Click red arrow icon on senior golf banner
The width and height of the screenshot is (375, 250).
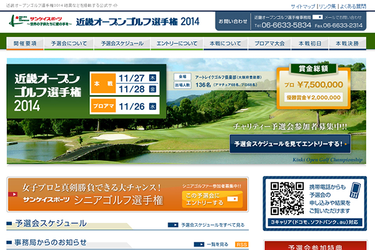coord(13,194)
